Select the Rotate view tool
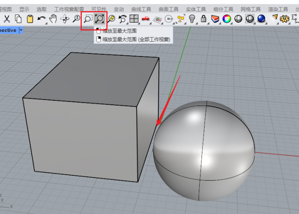Screen dimensions: 299x214 pyautogui.click(x=65, y=19)
